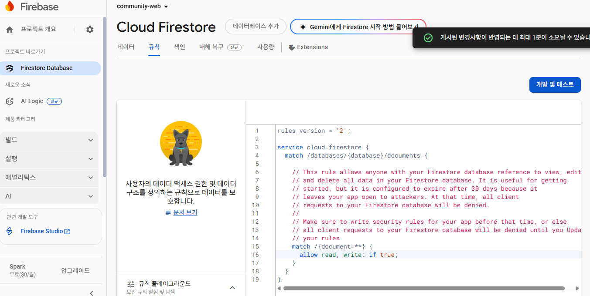Click the sidebar vertical scrollbar
Screen dimensions: 590x296
pos(104,97)
